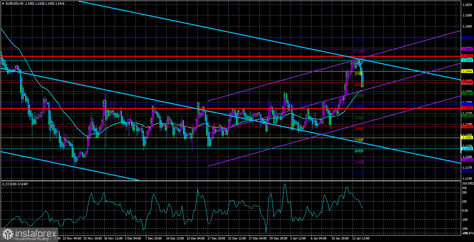Click the 1.1230 cyan price tag

[x=467, y=149]
